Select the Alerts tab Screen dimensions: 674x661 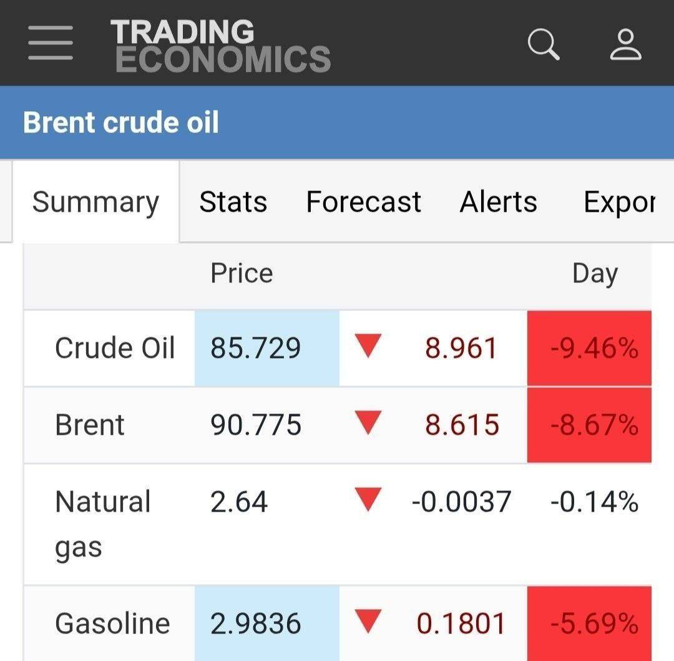coord(498,202)
